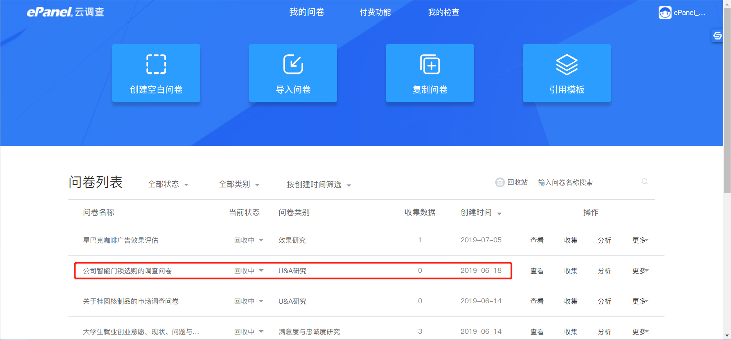Expand the 全部状态 filter dropdown
Screen dimensions: 731x340
pyautogui.click(x=168, y=184)
